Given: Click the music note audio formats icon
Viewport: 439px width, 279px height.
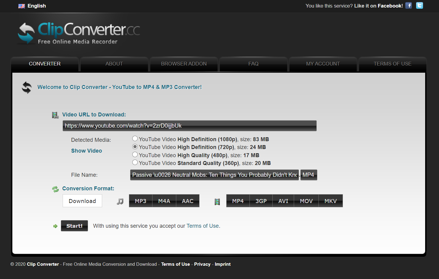Looking at the screenshot, I should point(120,201).
